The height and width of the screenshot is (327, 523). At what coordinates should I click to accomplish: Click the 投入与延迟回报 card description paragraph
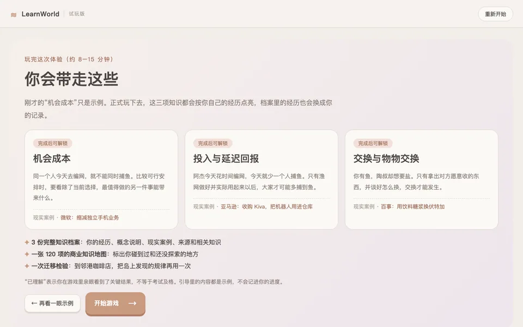point(259,181)
